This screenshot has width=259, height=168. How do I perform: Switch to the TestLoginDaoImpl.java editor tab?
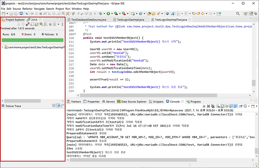pyautogui.click(x=129, y=20)
